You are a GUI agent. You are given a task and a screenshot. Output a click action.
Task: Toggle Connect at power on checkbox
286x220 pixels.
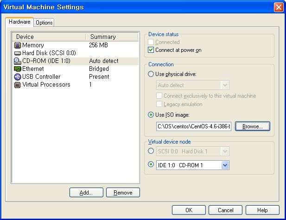(151, 50)
